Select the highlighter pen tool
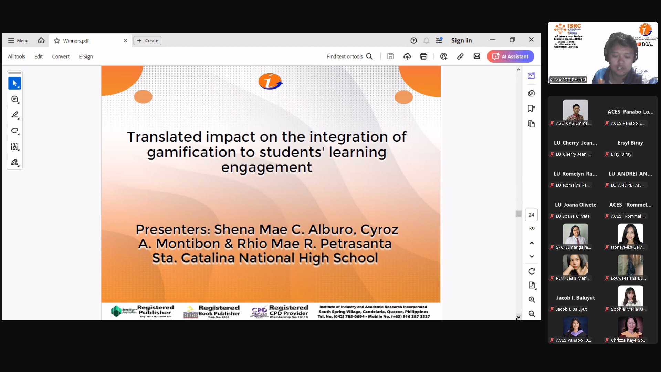The width and height of the screenshot is (661, 372). (x=14, y=115)
